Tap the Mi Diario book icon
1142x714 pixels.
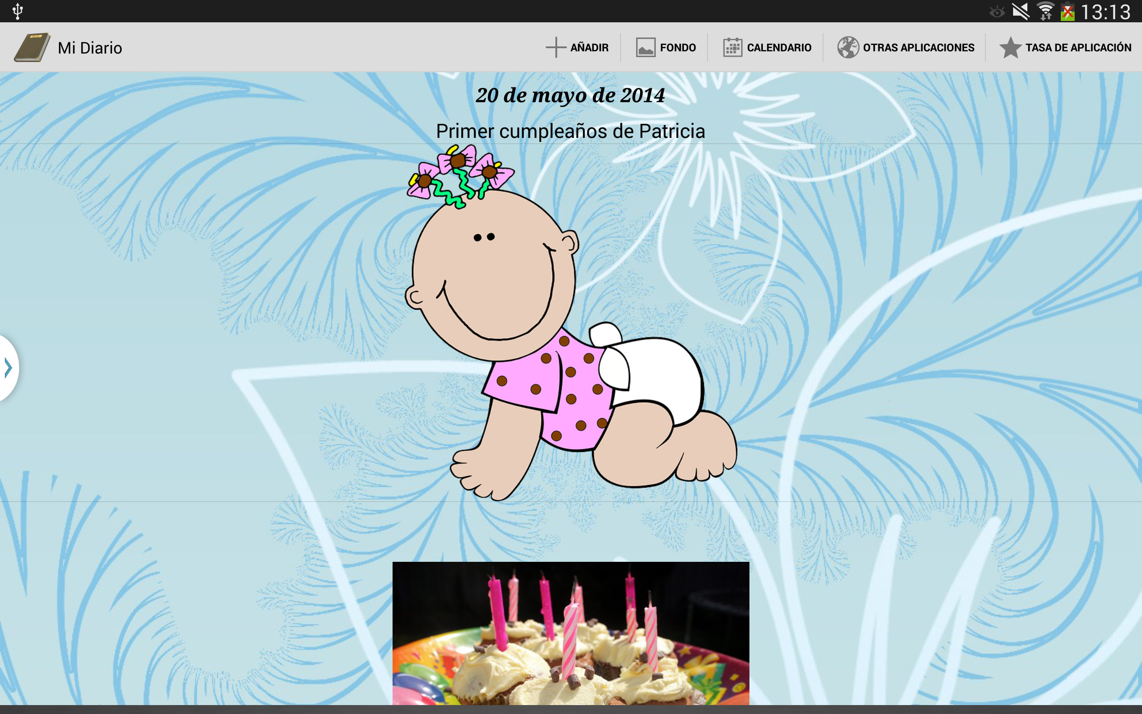point(32,47)
